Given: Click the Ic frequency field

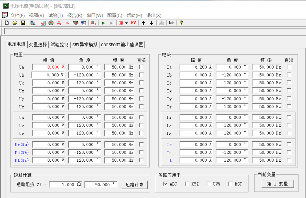Looking at the screenshot, I should pyautogui.click(x=267, y=83).
